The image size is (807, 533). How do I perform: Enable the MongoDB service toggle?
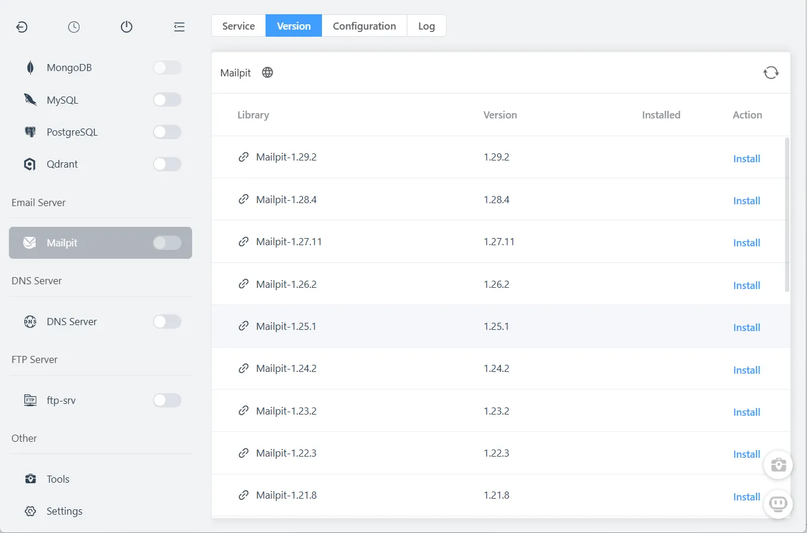click(x=167, y=68)
